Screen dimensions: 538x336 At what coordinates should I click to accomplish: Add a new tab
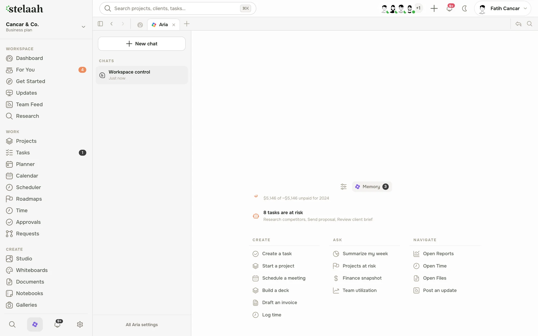click(x=187, y=24)
